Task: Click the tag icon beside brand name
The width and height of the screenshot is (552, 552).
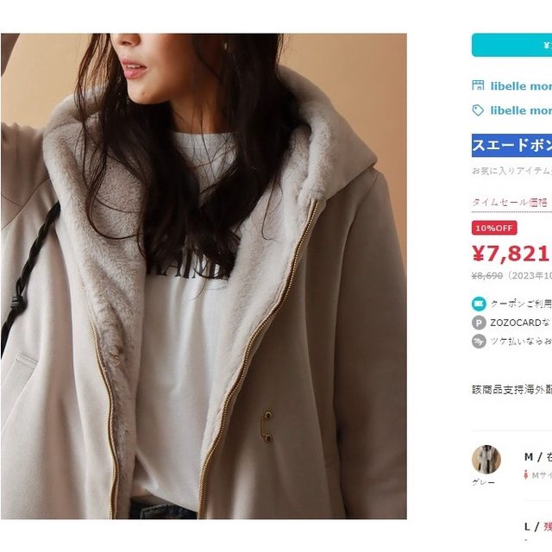Action: 478,110
